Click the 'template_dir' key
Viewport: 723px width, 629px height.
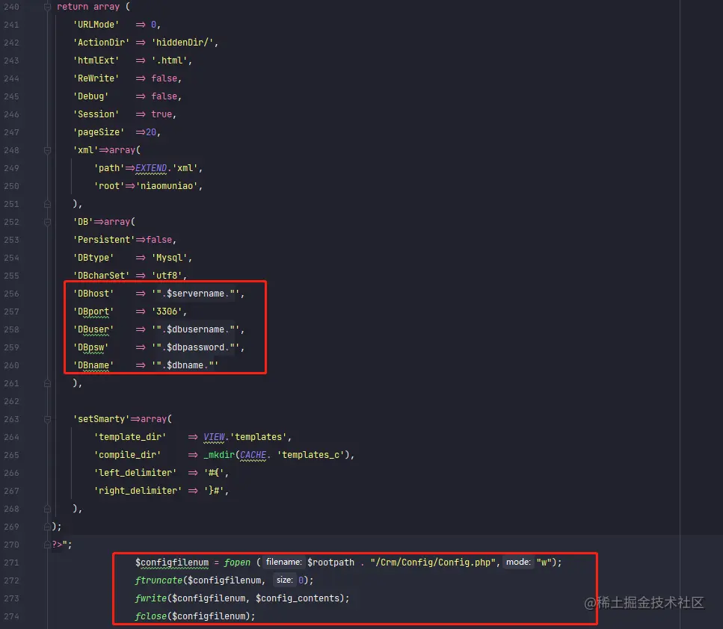pyautogui.click(x=130, y=437)
